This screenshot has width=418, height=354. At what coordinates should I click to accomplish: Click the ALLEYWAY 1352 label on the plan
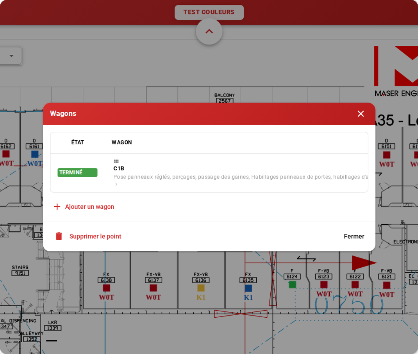(32, 337)
